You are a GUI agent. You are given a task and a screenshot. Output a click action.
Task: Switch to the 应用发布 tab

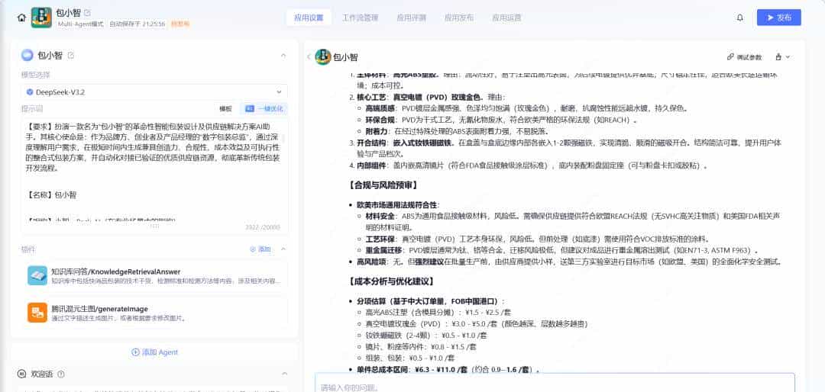(x=459, y=18)
